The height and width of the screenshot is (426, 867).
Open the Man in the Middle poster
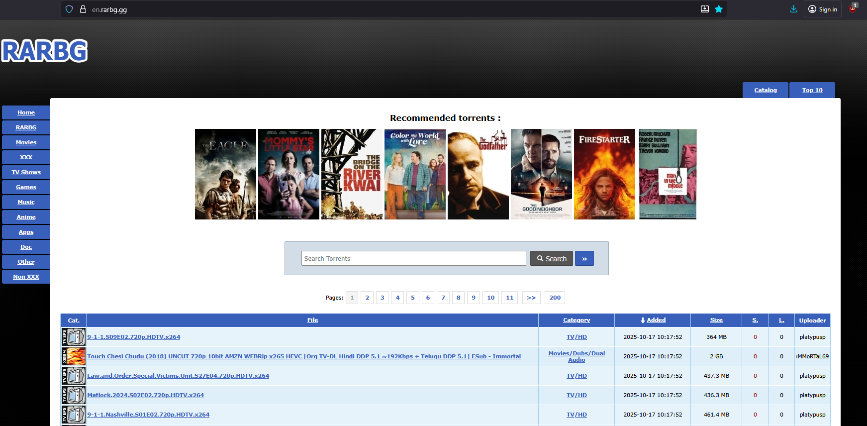[x=668, y=174]
